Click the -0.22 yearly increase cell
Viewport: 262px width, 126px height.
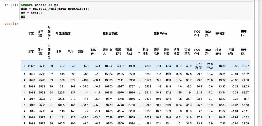[x=235, y=86]
